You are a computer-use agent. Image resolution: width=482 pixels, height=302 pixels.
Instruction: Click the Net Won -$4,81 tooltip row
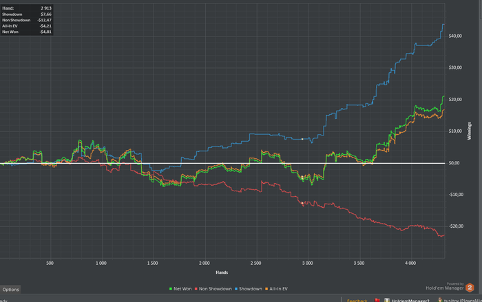(27, 32)
